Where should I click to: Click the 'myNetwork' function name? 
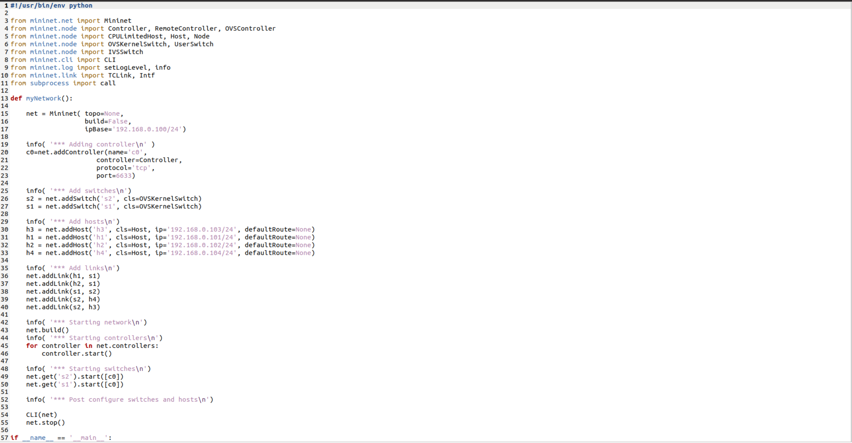pos(43,99)
